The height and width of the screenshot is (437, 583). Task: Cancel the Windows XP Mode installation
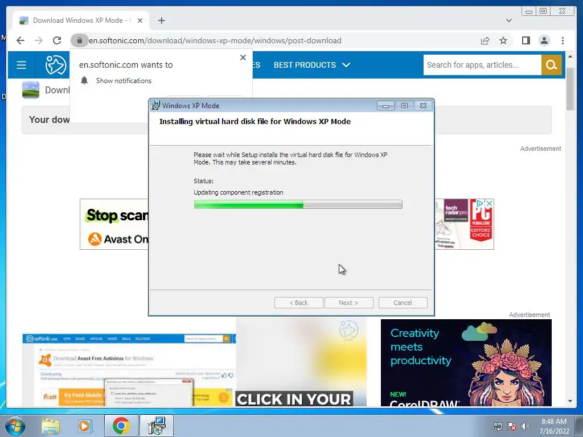[x=403, y=303]
